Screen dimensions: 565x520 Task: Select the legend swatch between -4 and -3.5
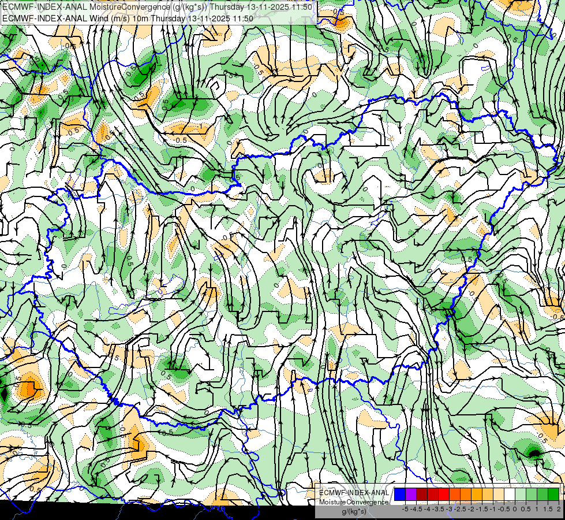433,494
